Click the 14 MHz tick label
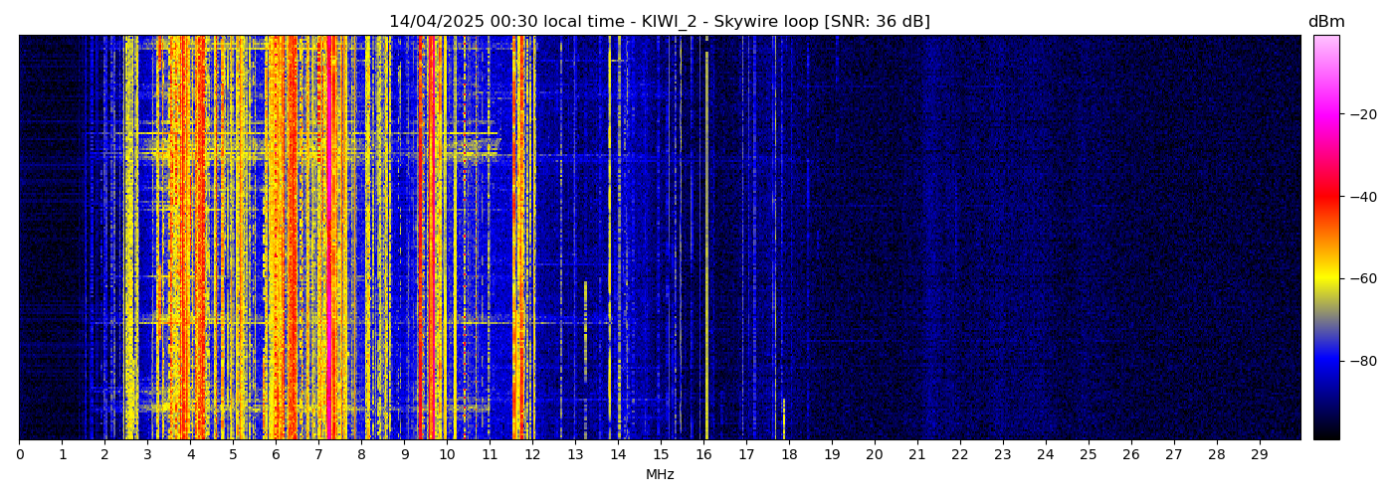 point(618,454)
